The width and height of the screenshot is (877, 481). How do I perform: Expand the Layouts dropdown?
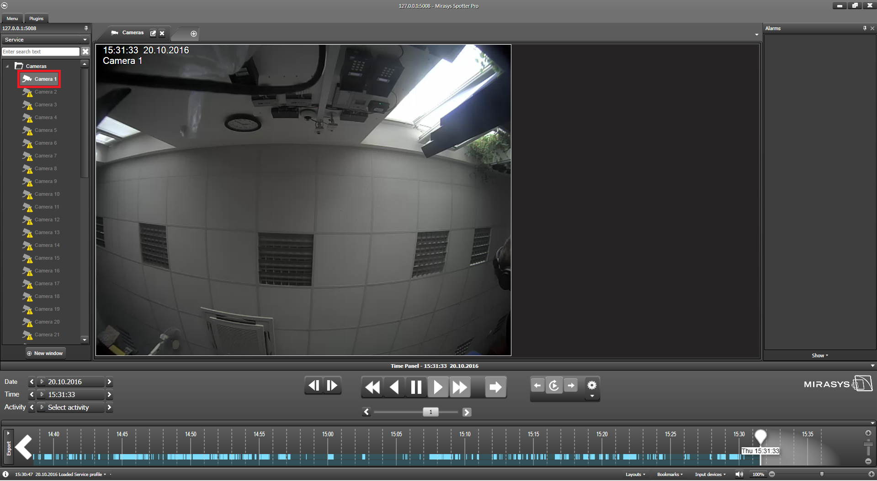(x=635, y=475)
